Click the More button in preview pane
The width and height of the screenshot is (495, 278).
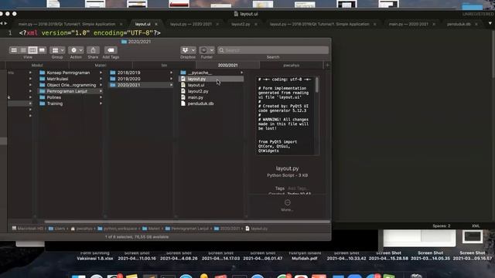coord(287,205)
